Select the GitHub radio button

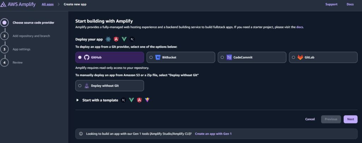(x=80, y=57)
